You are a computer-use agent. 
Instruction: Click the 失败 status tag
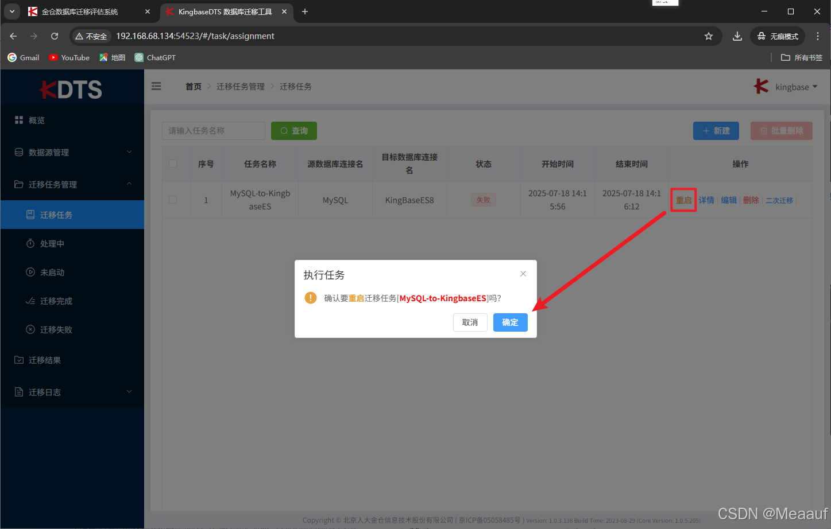484,200
